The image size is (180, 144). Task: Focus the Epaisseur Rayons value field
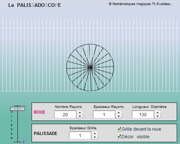pos(104,114)
